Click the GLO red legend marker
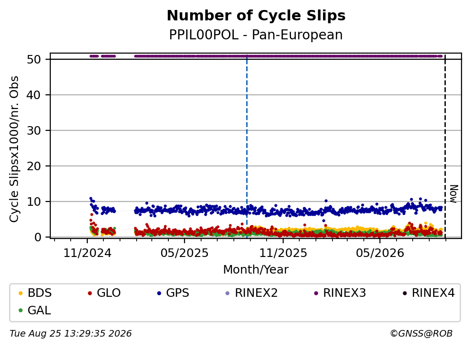 click(x=90, y=293)
